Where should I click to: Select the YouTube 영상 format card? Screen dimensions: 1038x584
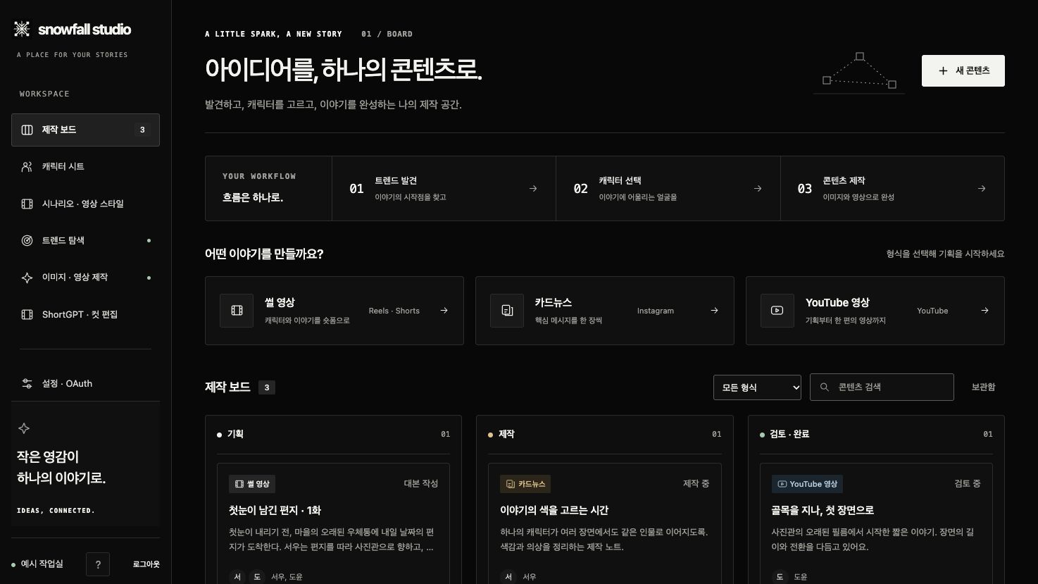(875, 311)
